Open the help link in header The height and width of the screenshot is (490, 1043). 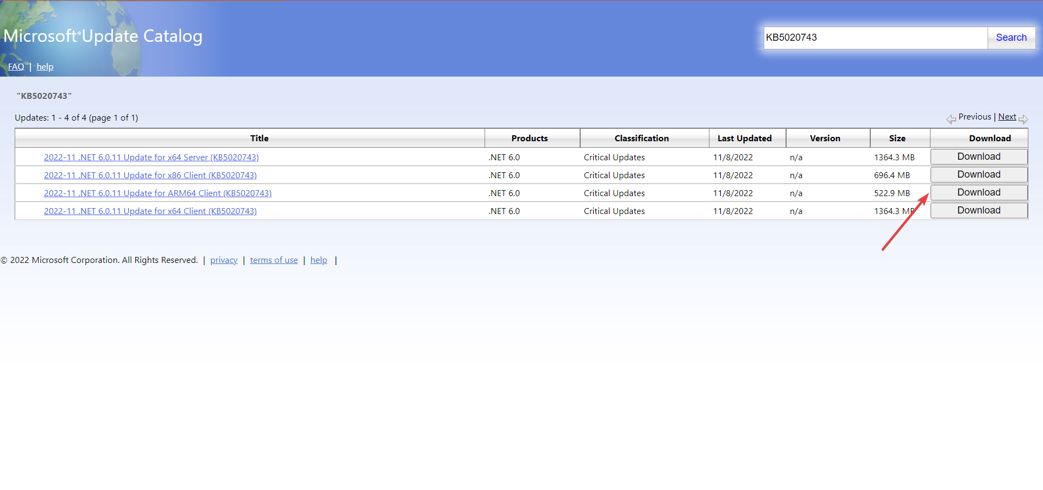[x=45, y=66]
